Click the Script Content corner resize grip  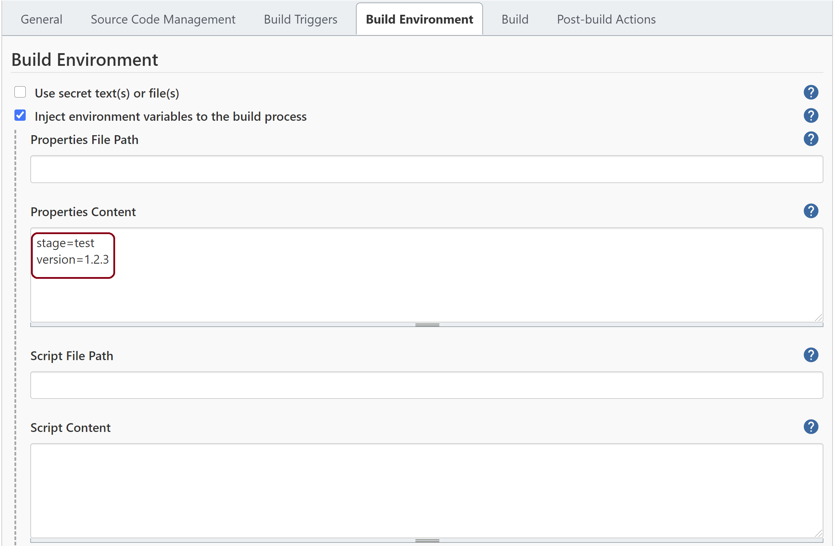coord(819,533)
